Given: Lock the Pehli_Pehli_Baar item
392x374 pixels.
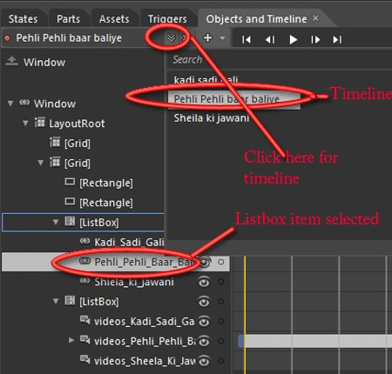Looking at the screenshot, I should pos(221,262).
